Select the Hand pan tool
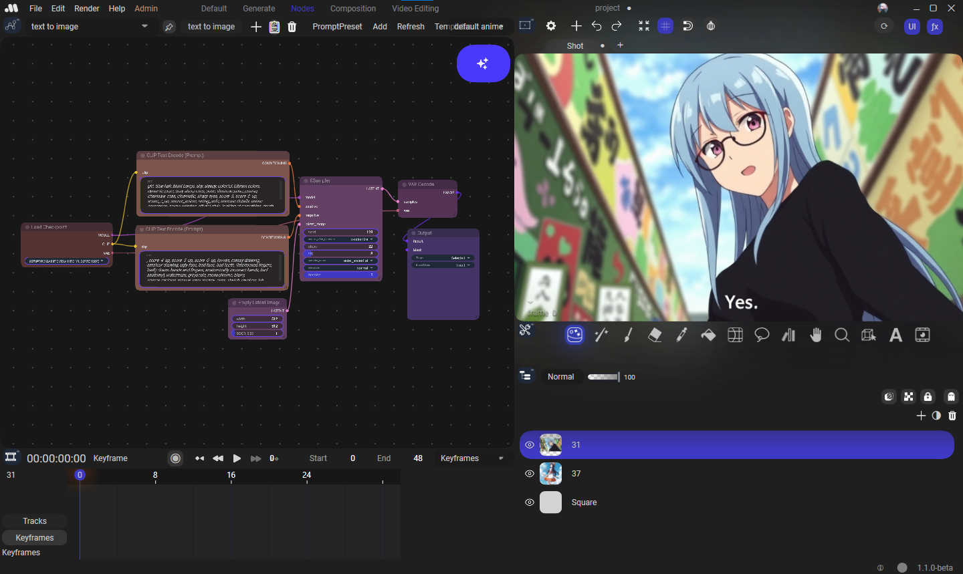963x574 pixels. point(815,335)
